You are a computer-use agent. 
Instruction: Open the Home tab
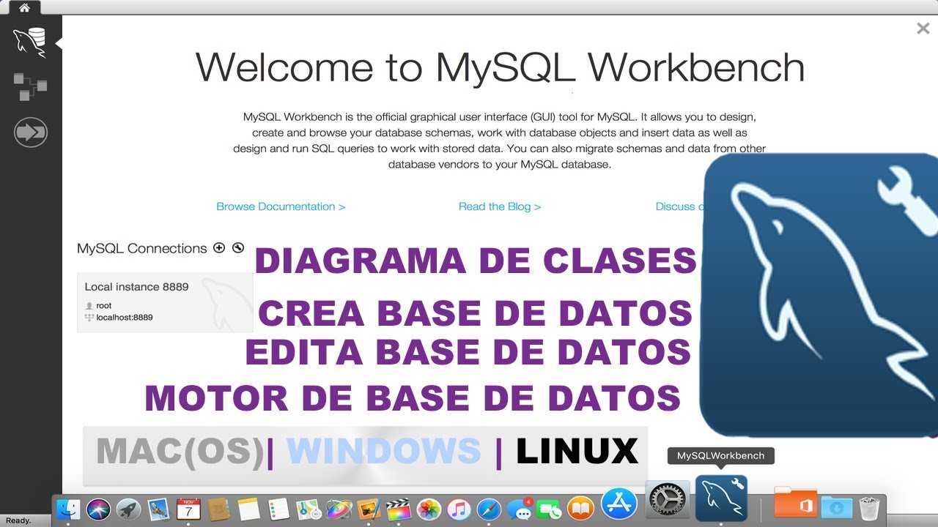(x=24, y=8)
